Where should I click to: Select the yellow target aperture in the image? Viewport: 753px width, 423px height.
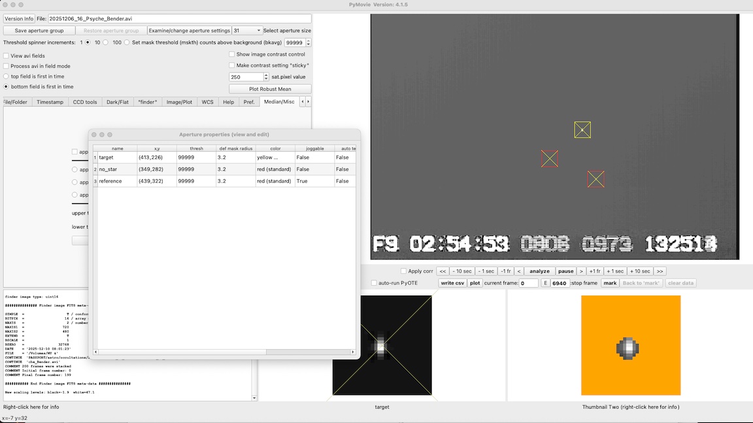(582, 130)
